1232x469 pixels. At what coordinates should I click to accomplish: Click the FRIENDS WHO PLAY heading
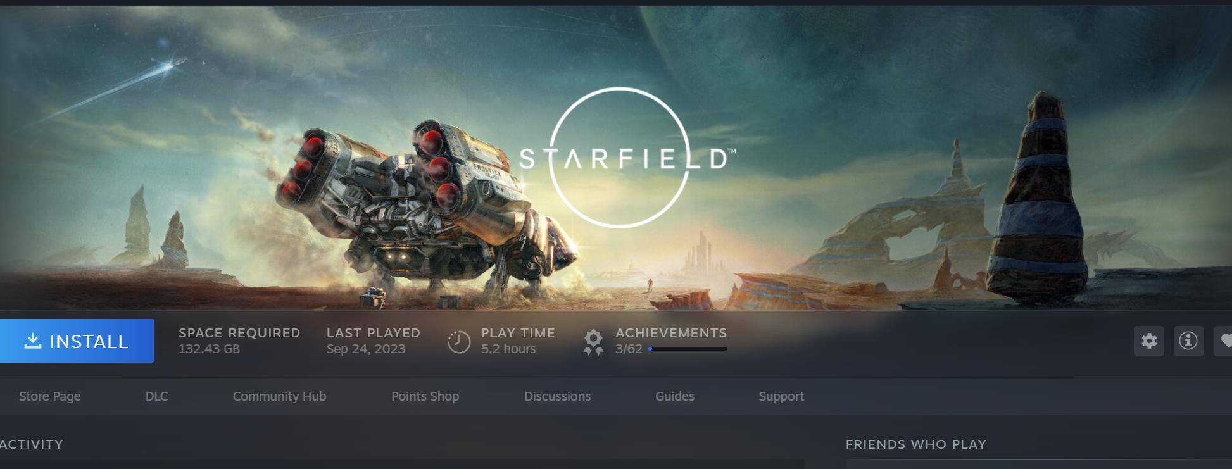[916, 444]
